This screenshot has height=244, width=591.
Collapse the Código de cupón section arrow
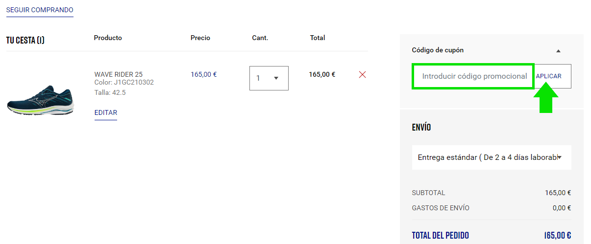click(x=558, y=51)
